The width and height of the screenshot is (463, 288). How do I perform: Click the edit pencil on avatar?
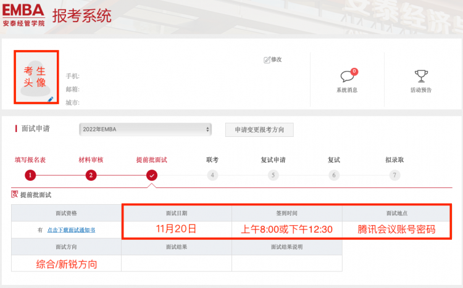(x=51, y=99)
